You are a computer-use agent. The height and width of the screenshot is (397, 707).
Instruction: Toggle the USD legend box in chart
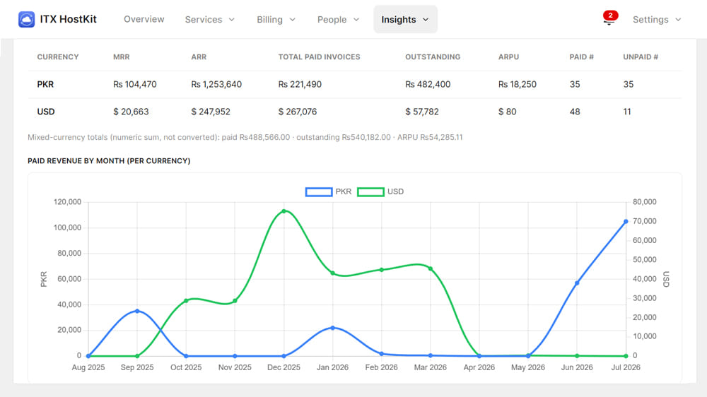pos(370,192)
